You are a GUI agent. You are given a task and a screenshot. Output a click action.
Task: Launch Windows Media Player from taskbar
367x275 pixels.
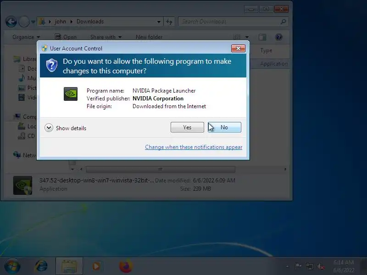[96, 266]
